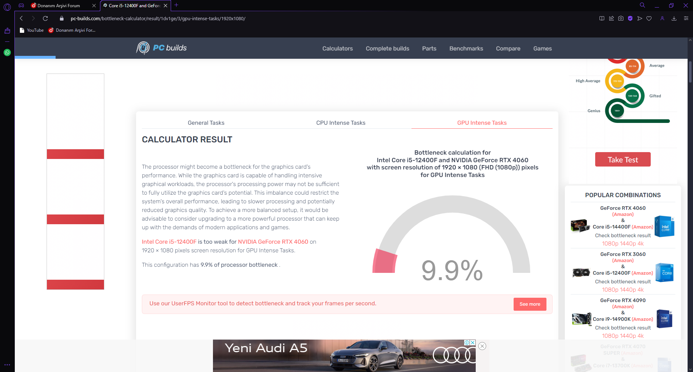
Task: Click the Take Test button
Action: (623, 160)
